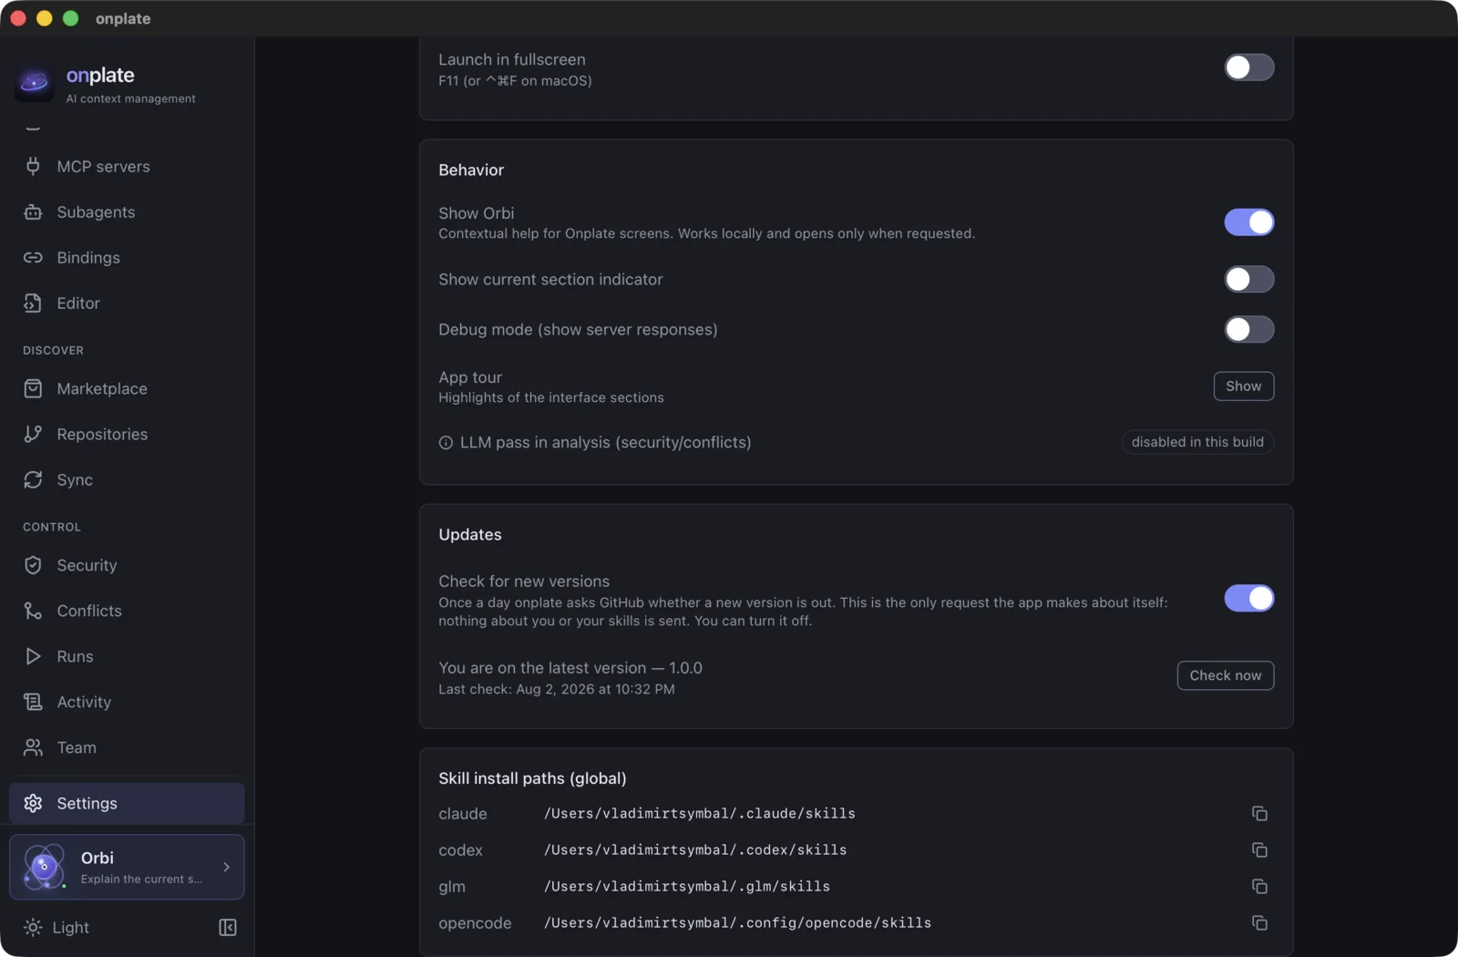This screenshot has height=957, width=1458.
Task: Show the App tour
Action: [1244, 386]
